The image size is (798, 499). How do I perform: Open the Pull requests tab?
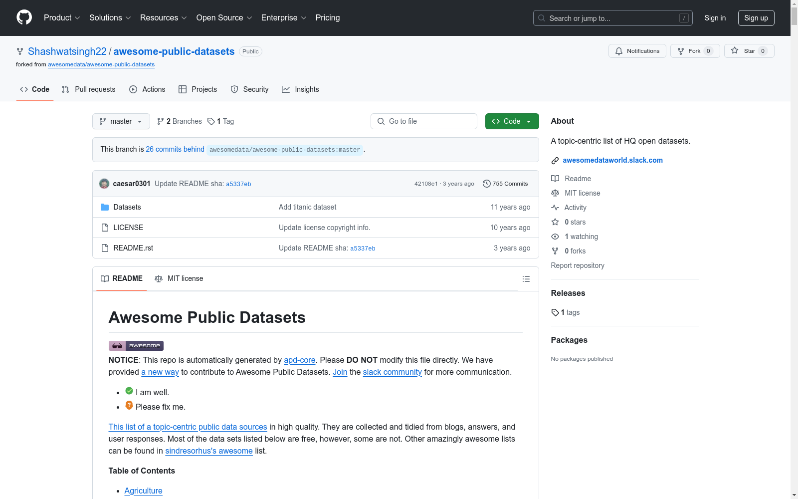[x=88, y=89]
